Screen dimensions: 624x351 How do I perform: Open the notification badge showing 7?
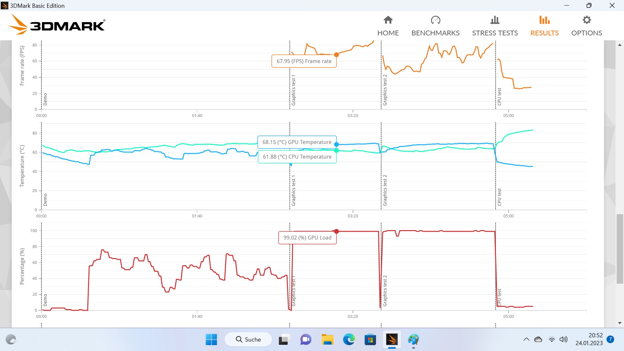point(610,339)
